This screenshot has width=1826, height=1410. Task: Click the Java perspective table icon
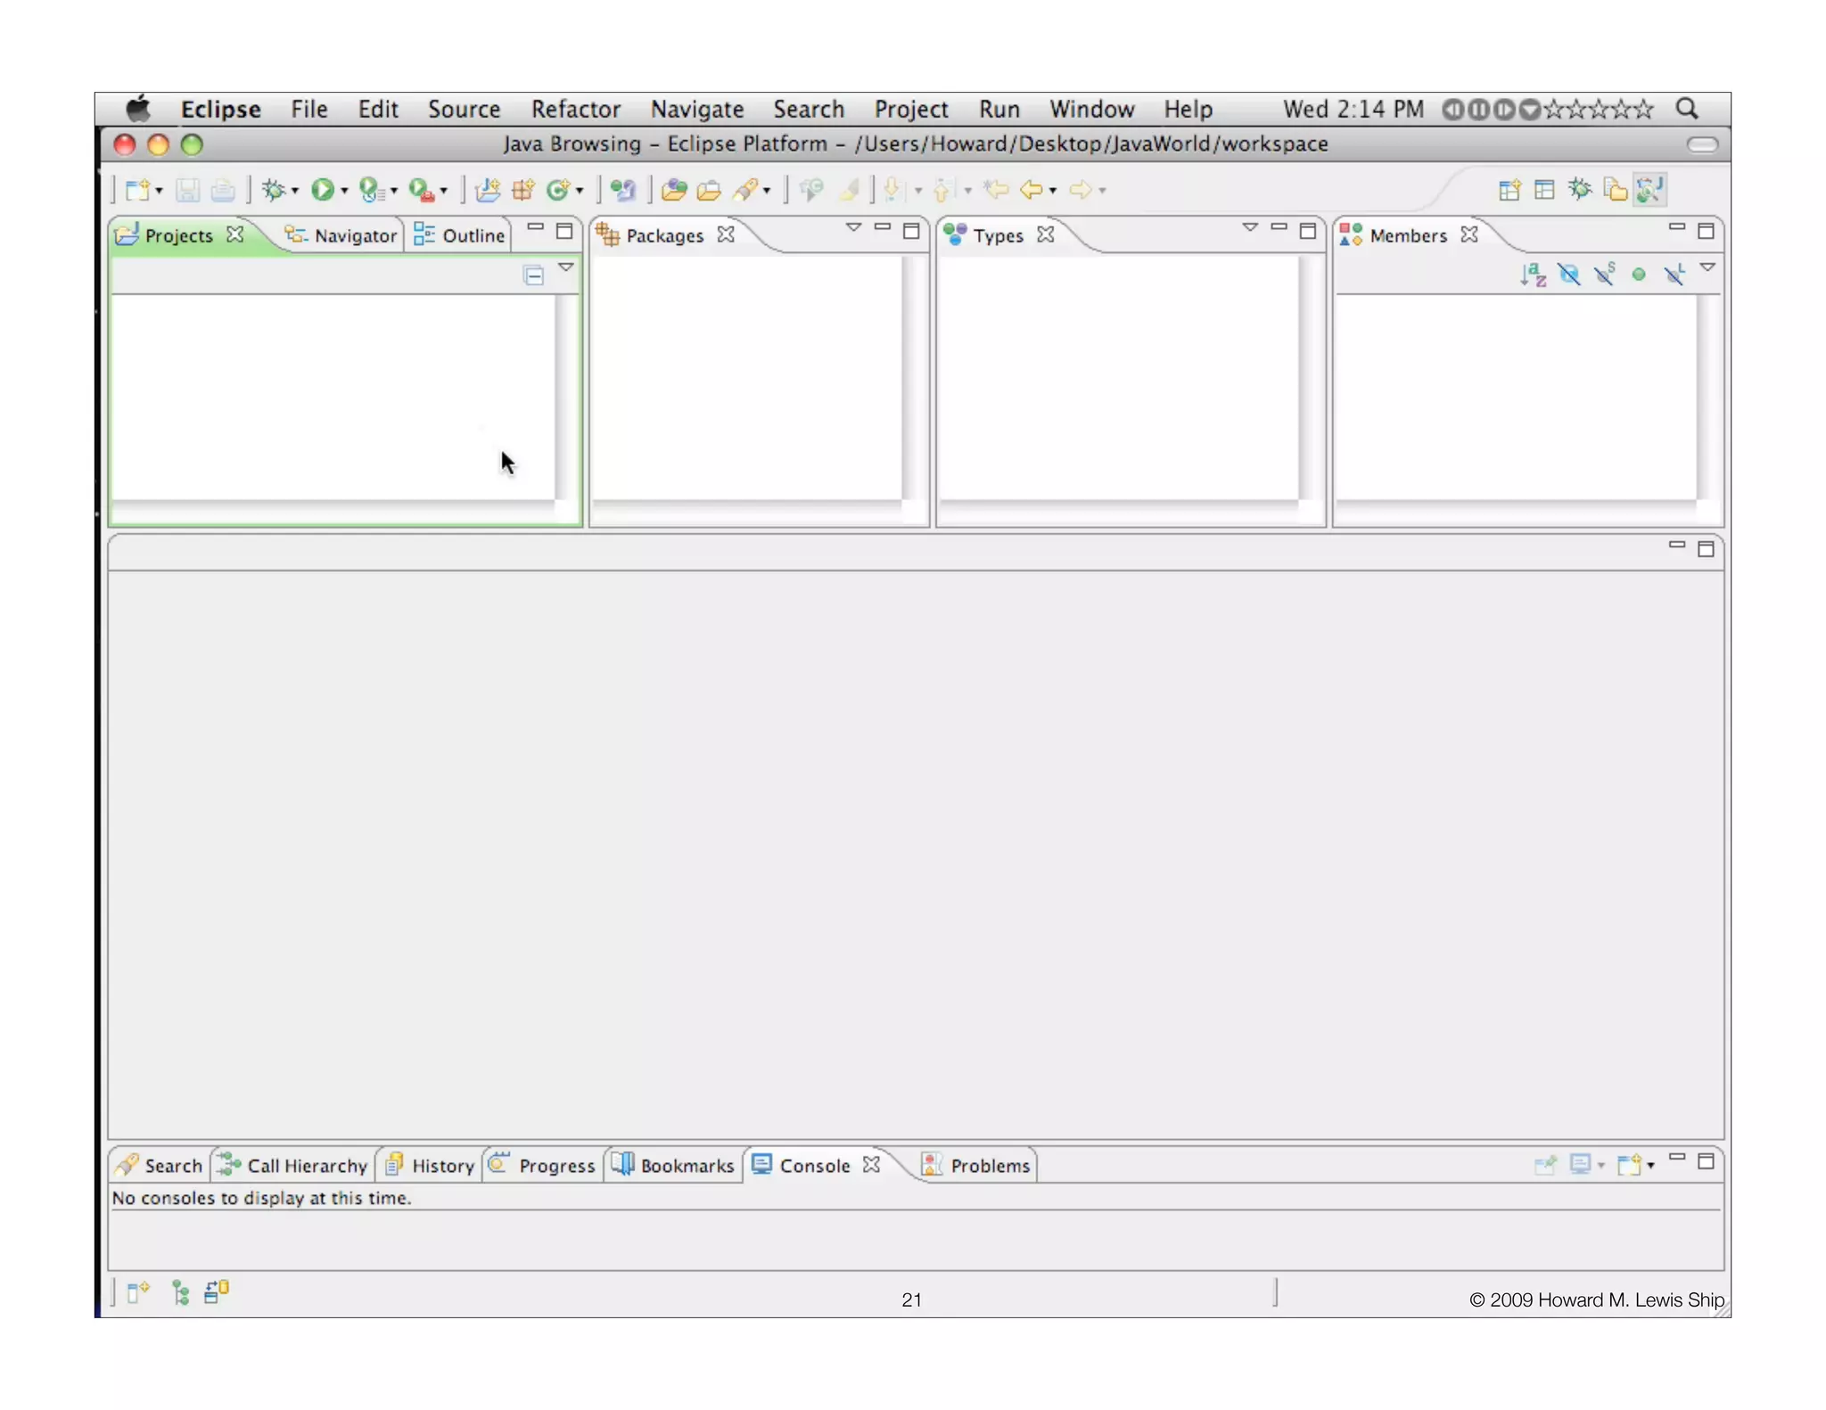click(1544, 190)
